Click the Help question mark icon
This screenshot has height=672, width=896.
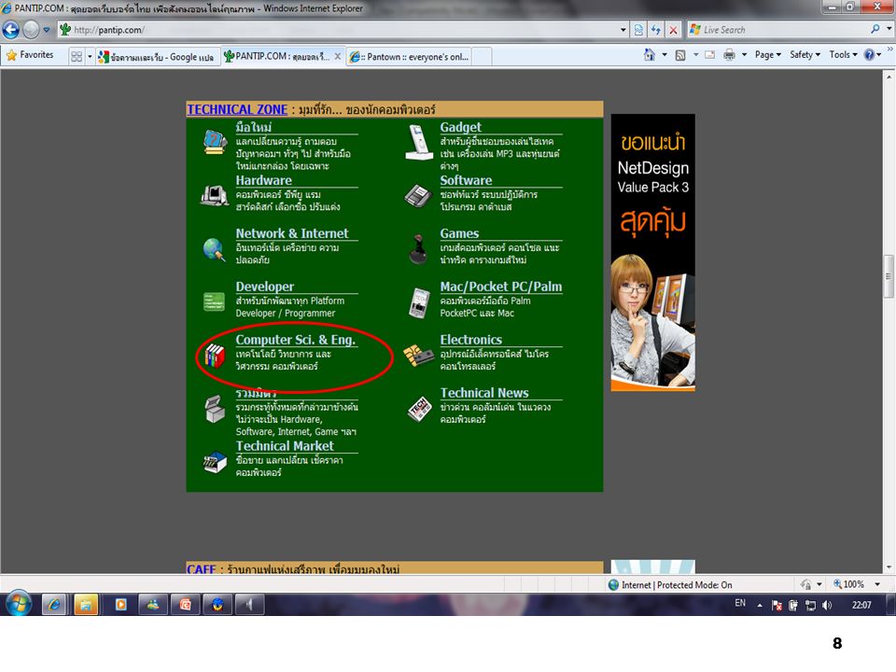(869, 55)
